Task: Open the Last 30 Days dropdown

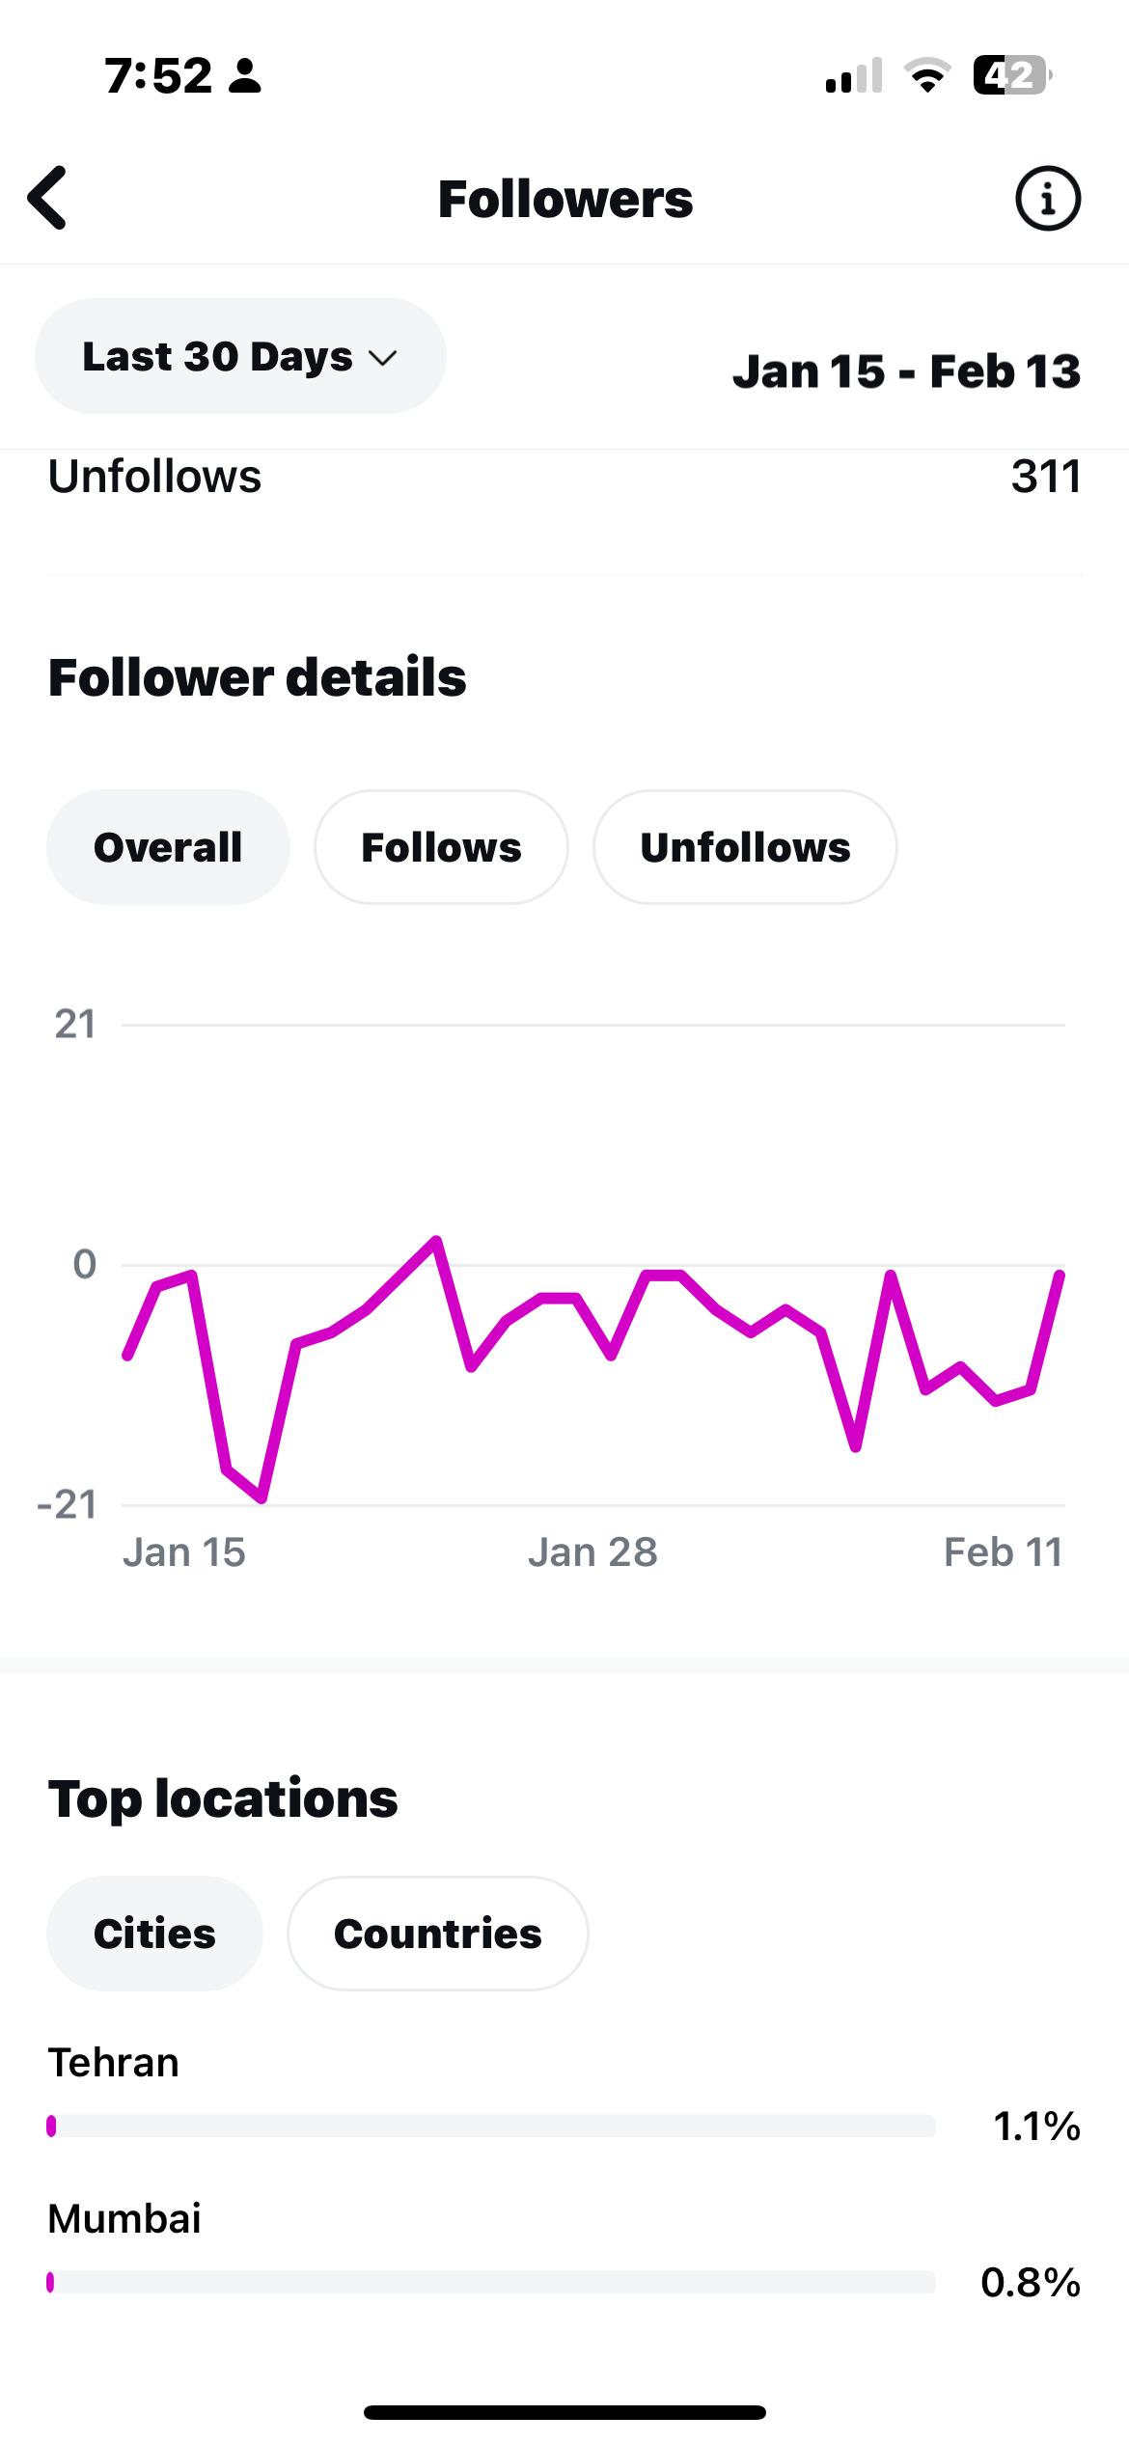Action: tap(240, 356)
